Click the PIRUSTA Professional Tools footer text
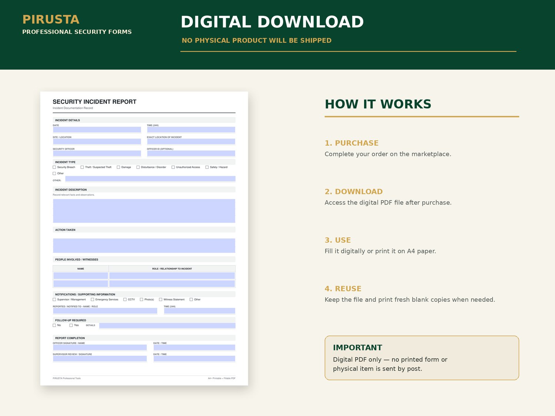The width and height of the screenshot is (555, 416). (x=67, y=378)
